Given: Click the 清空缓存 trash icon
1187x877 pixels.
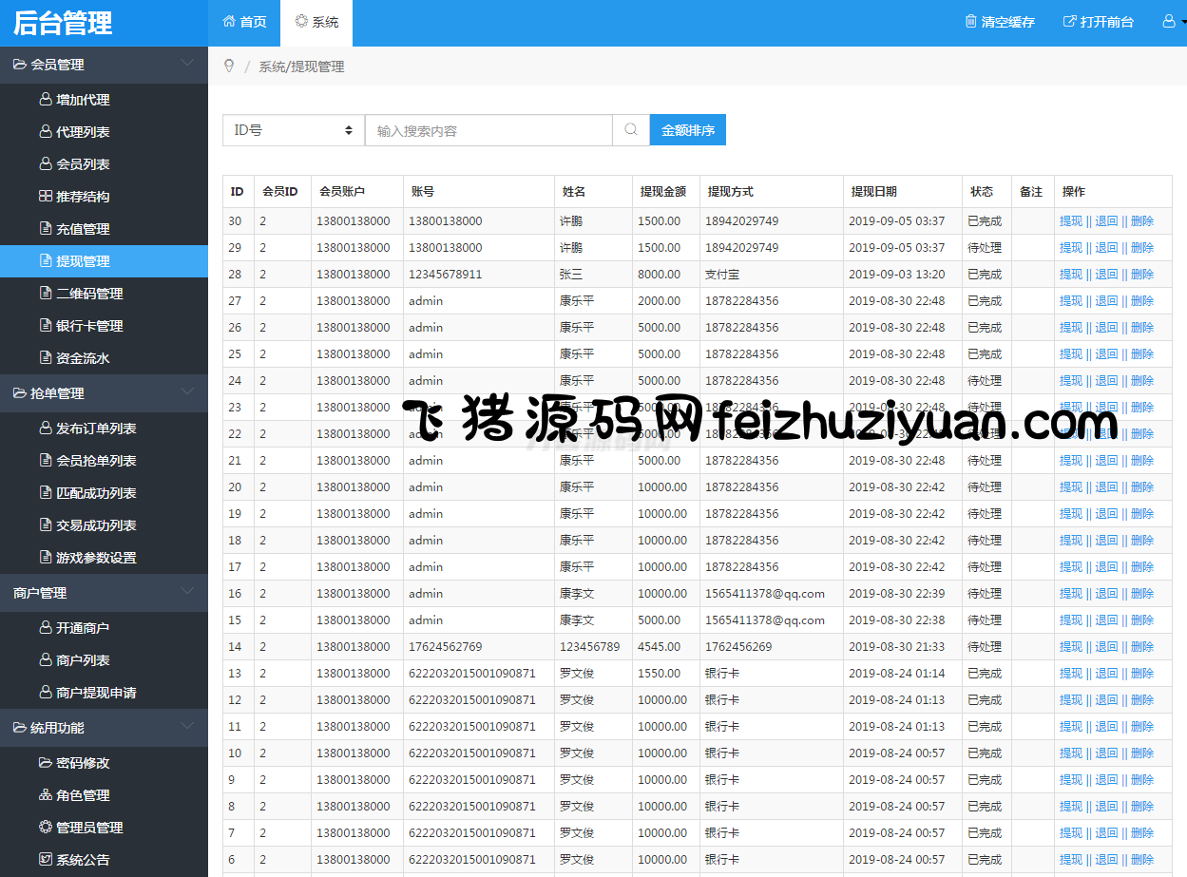Looking at the screenshot, I should (970, 21).
